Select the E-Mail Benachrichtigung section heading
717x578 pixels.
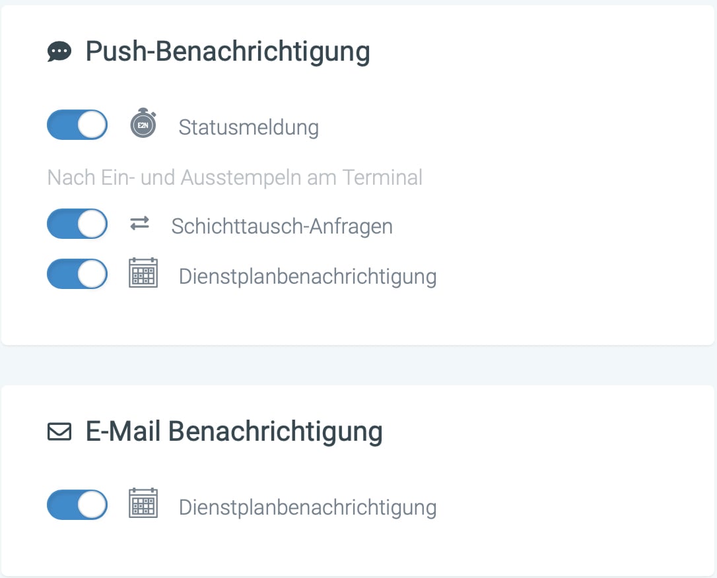pos(234,432)
